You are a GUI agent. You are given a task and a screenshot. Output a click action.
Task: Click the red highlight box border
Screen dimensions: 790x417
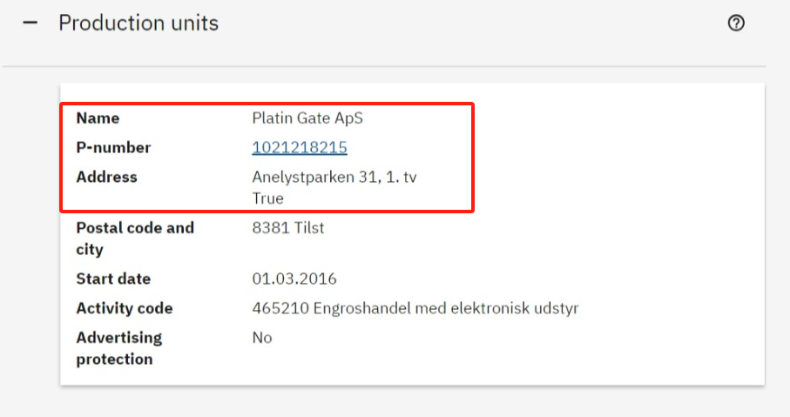(x=473, y=157)
